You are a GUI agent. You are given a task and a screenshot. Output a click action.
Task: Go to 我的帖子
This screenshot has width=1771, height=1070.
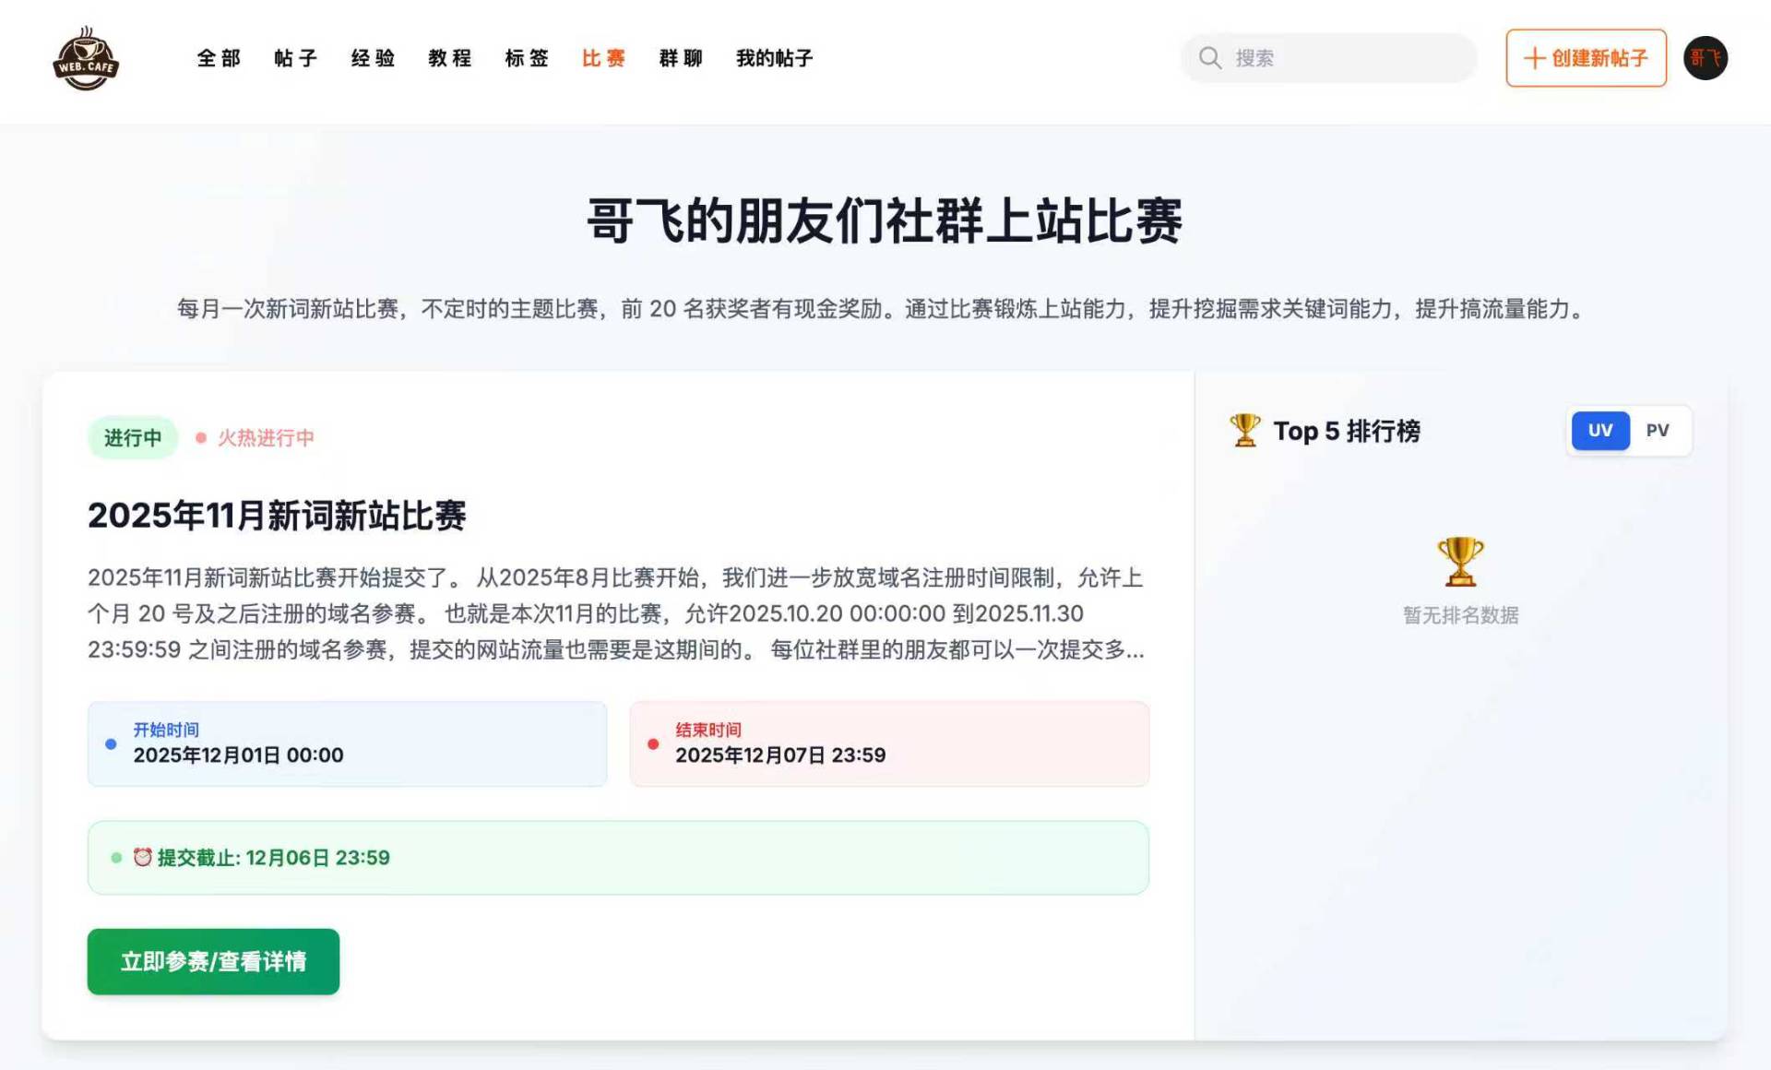[775, 58]
